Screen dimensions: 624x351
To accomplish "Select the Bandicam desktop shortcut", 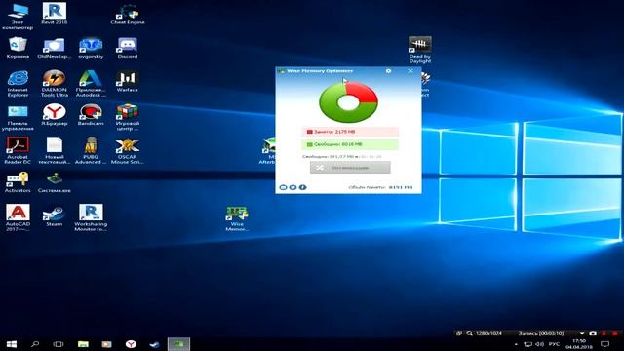I will [x=91, y=115].
